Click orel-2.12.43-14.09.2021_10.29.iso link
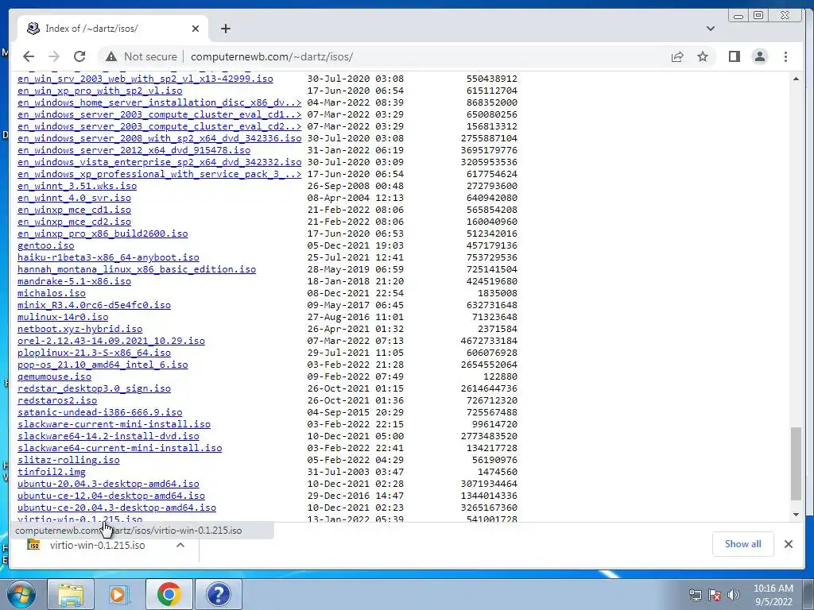Viewport: 814px width, 610px height. pos(111,341)
